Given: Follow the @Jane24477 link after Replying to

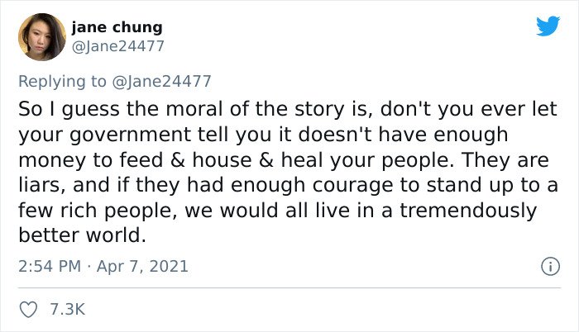Looking at the screenshot, I should [x=161, y=81].
